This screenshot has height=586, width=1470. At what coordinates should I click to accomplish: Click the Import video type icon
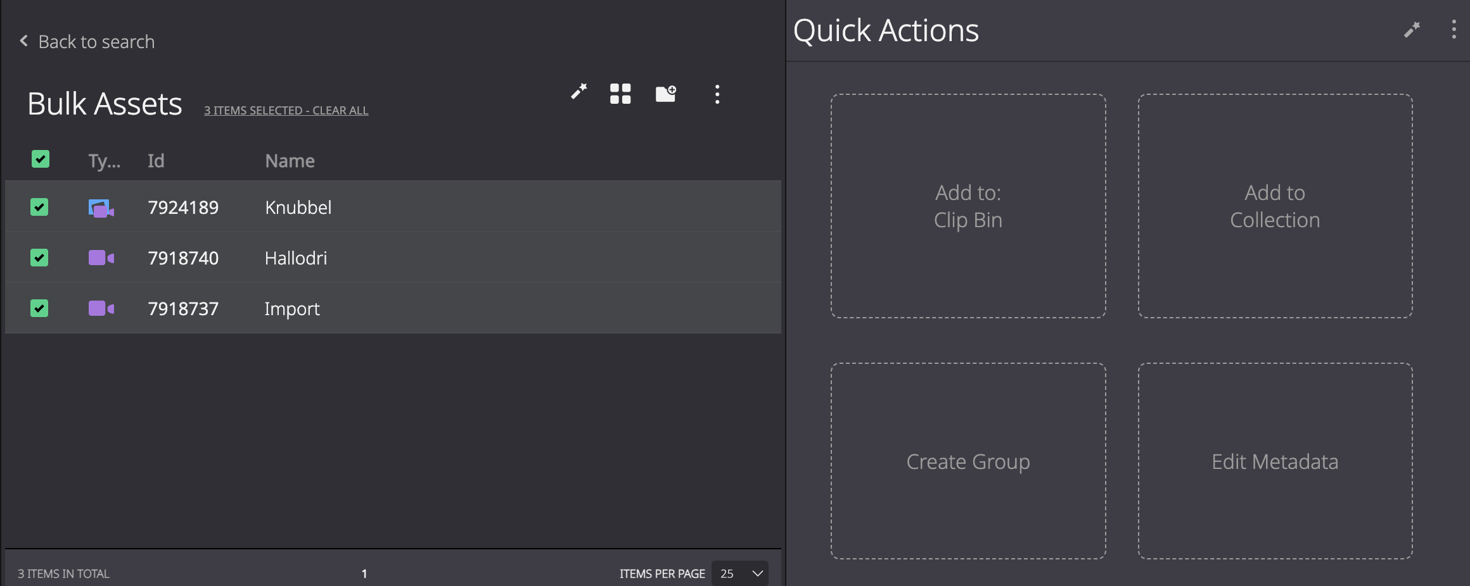[x=101, y=308]
